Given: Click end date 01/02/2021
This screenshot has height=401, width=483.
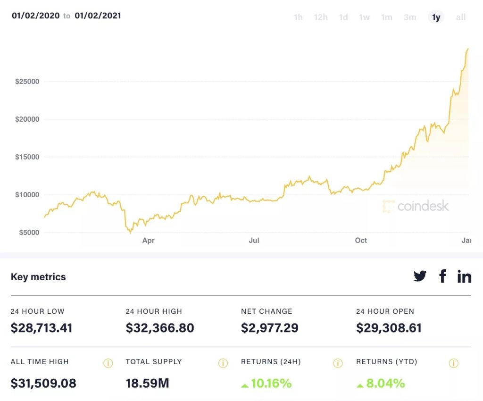Looking at the screenshot, I should click(x=98, y=16).
